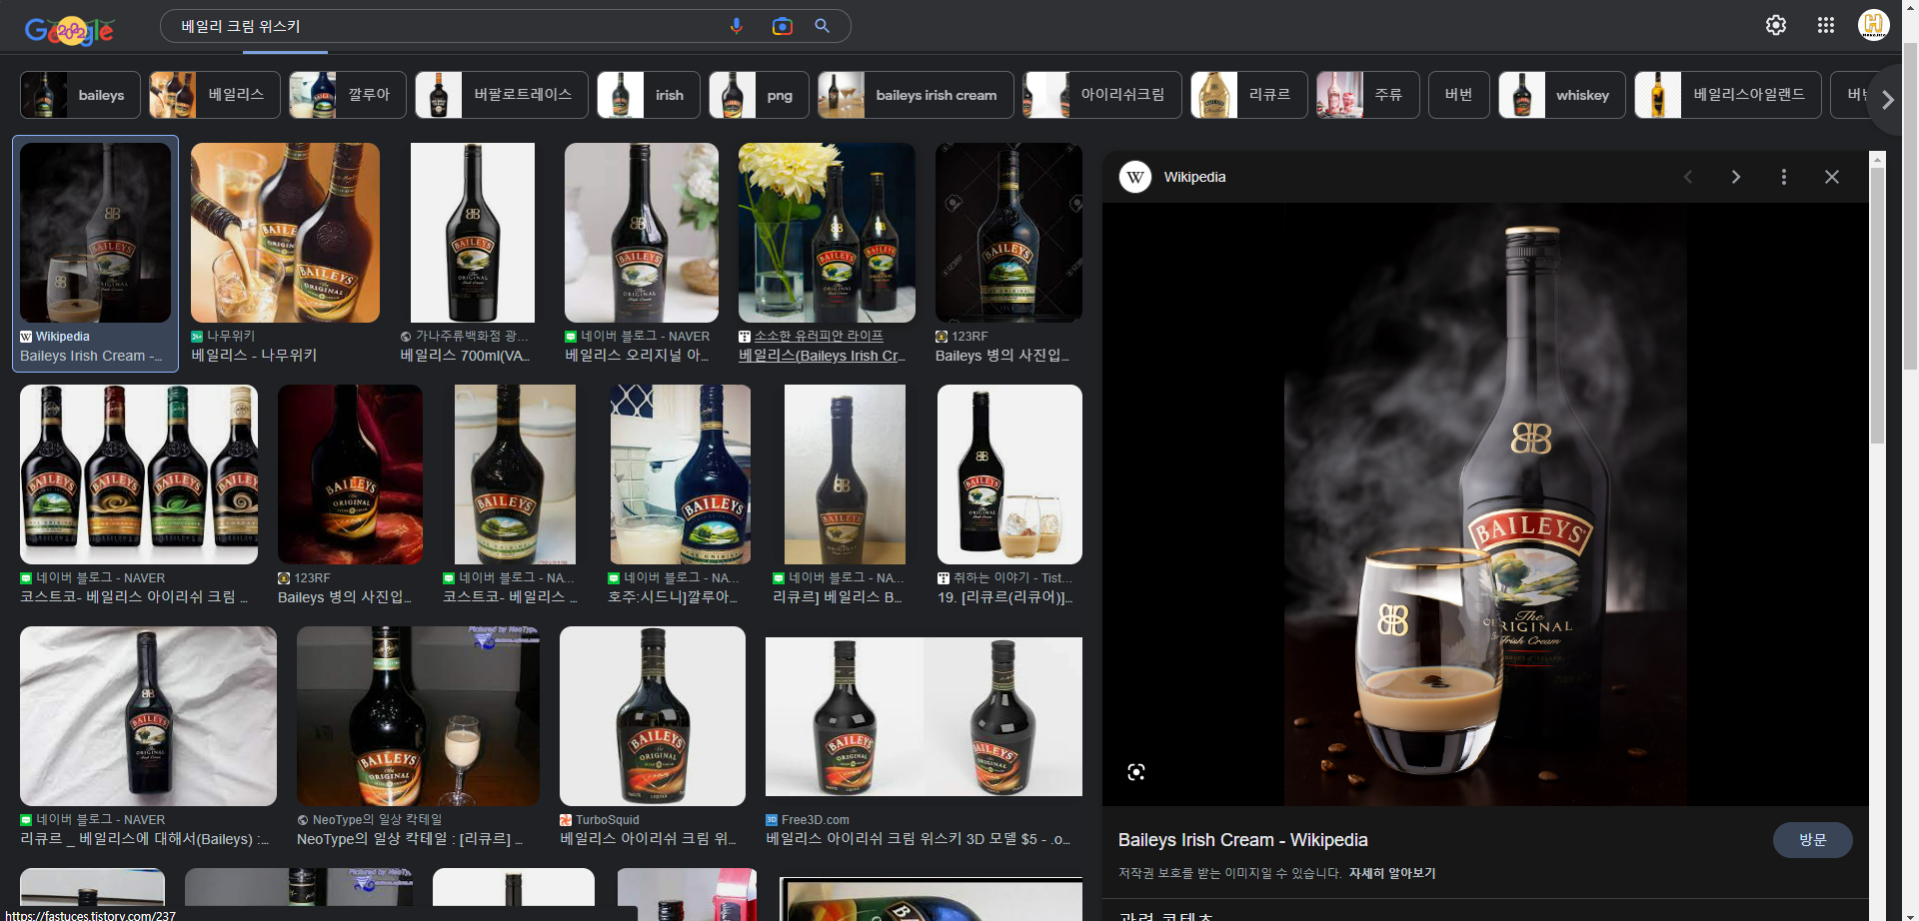Open '호주:시드니]깔루아' blog image

[680, 474]
